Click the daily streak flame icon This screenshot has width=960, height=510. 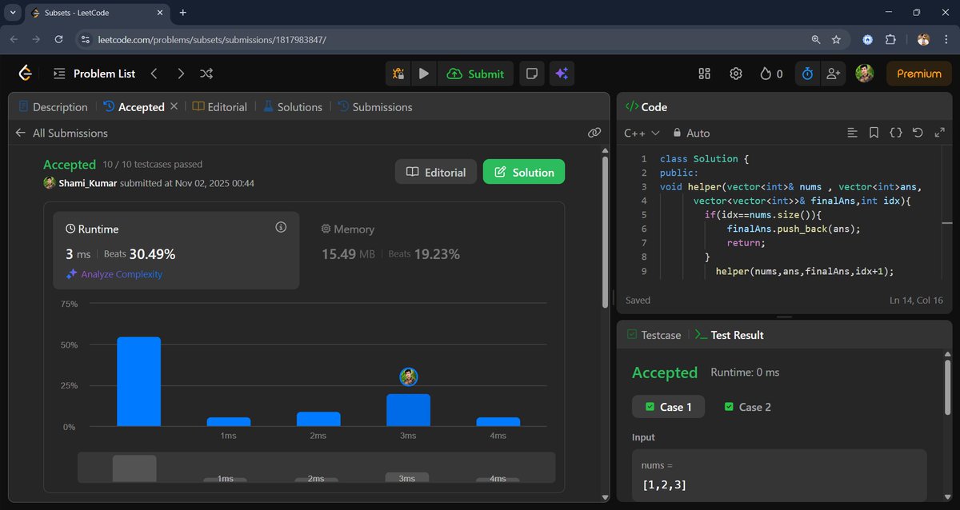766,73
